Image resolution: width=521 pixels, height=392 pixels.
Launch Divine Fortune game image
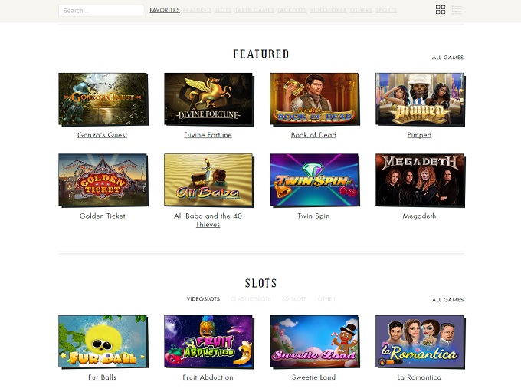(208, 99)
